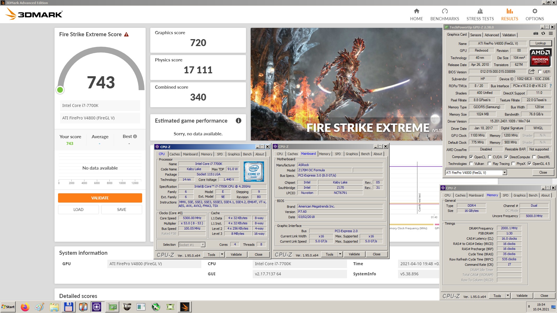Click the shield-shaped taskbar icon
The width and height of the screenshot is (557, 313).
pos(127,307)
